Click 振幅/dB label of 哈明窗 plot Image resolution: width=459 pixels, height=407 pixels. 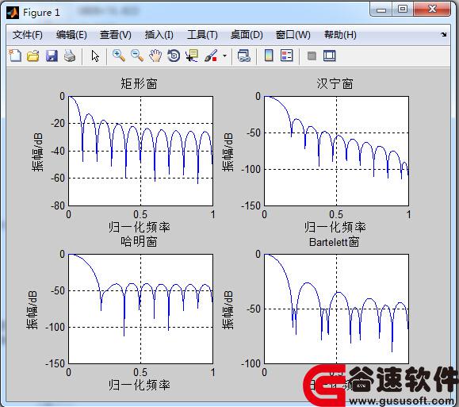(x=32, y=310)
